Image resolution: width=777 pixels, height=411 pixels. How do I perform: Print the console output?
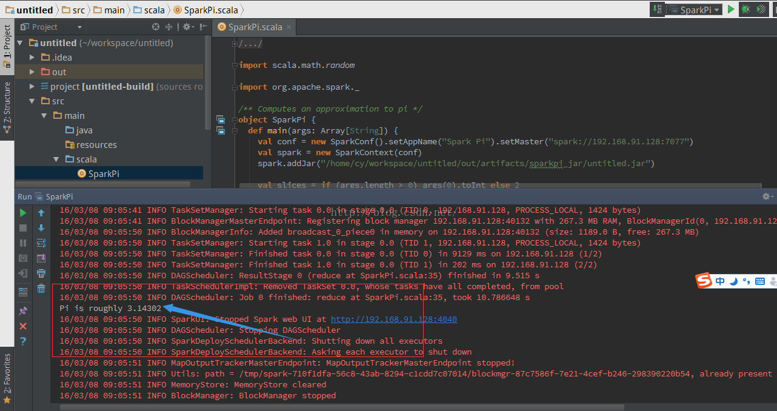point(41,273)
